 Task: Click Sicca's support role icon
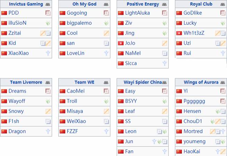(165, 63)
